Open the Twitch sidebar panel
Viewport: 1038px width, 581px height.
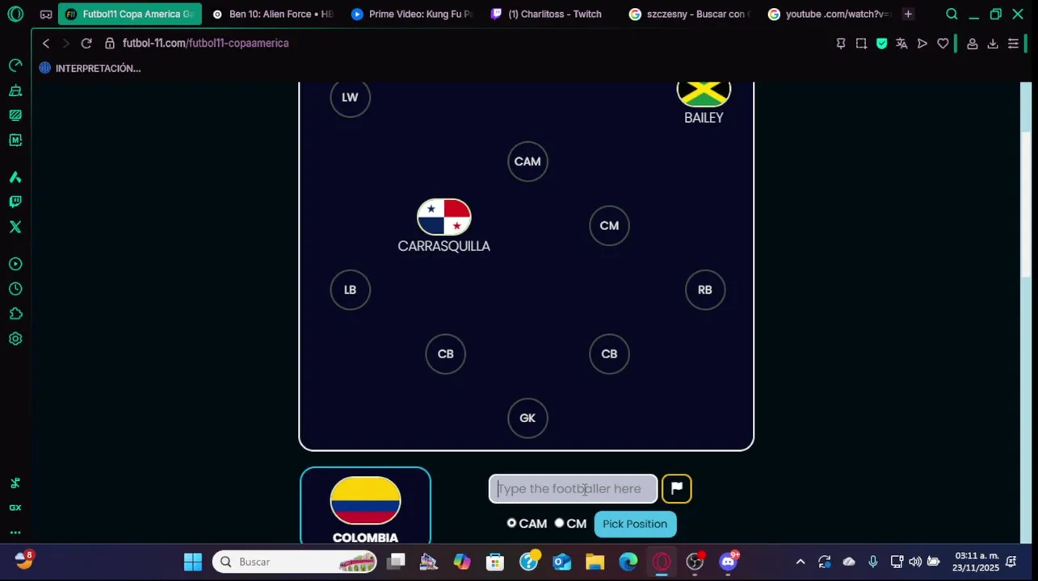(15, 202)
